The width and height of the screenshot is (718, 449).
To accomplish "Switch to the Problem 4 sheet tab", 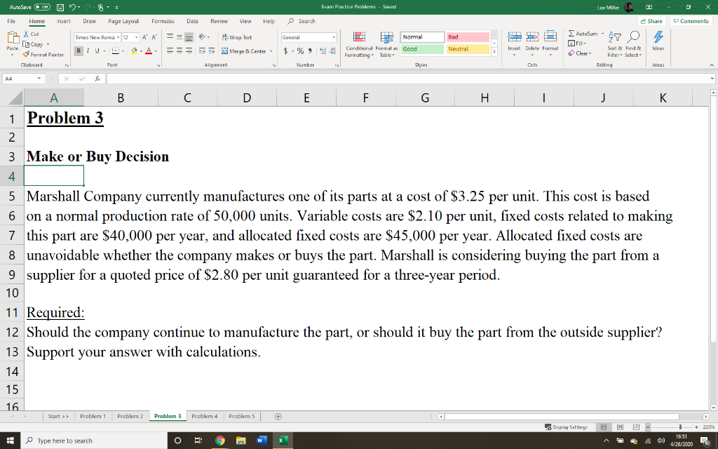I will point(204,416).
